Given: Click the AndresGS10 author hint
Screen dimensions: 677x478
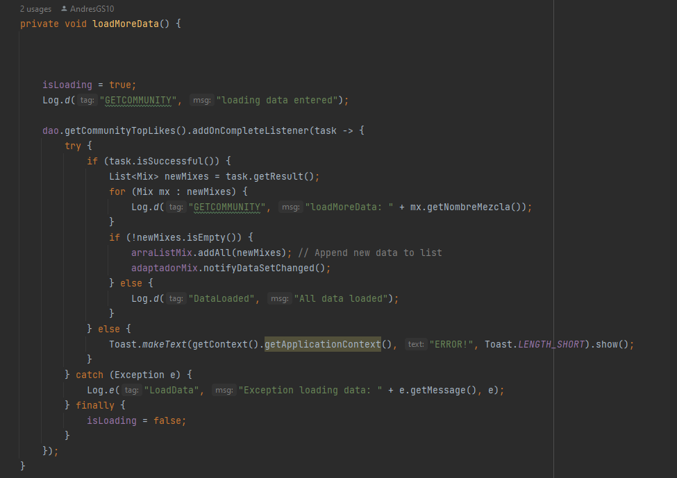Looking at the screenshot, I should [92, 8].
